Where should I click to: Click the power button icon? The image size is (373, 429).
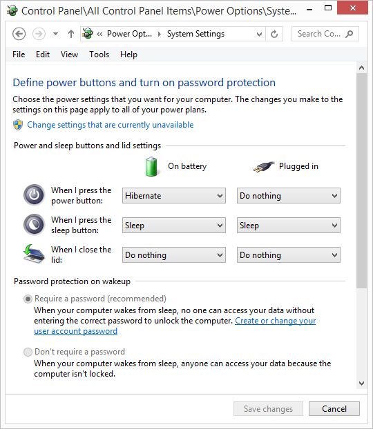34,194
